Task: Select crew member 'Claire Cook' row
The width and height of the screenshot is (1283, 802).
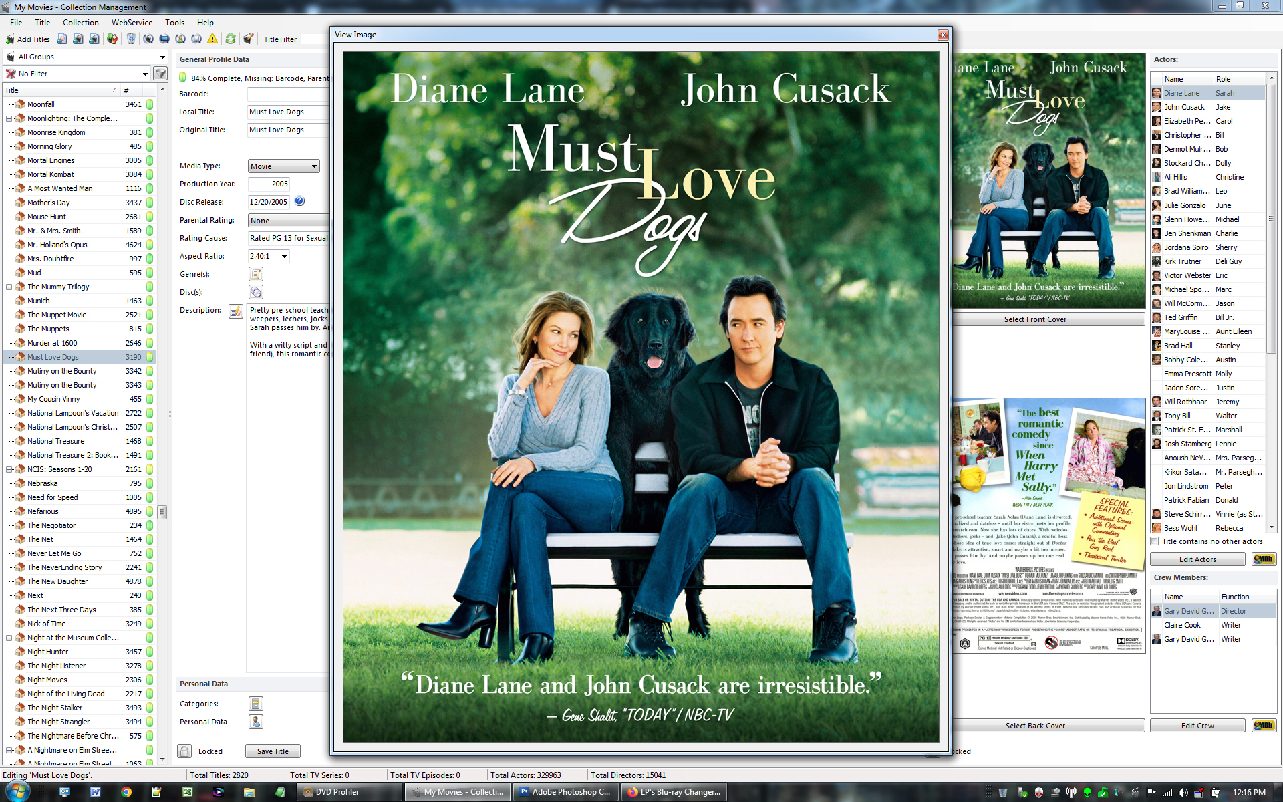Action: click(x=1214, y=625)
